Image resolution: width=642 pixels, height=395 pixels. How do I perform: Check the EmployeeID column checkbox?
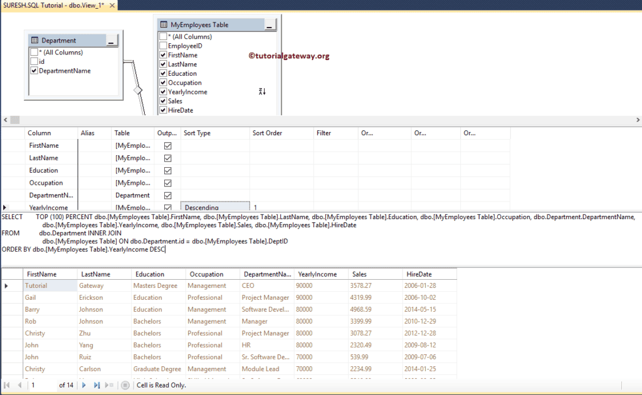(163, 46)
